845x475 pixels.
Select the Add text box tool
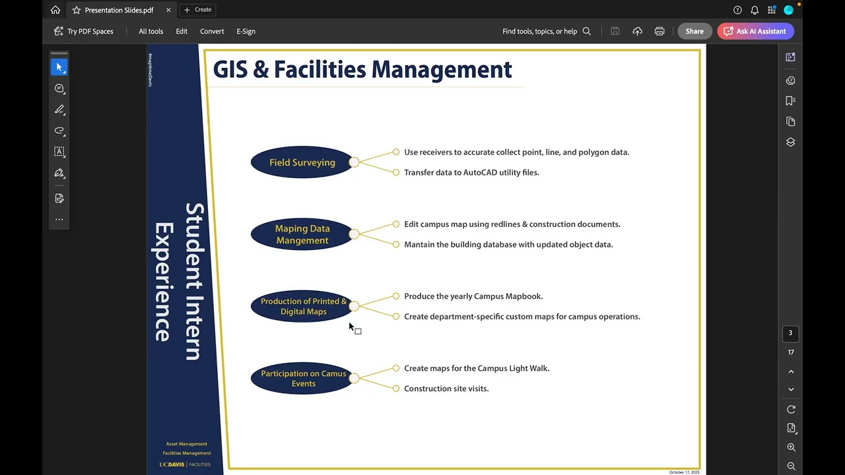[x=59, y=152]
